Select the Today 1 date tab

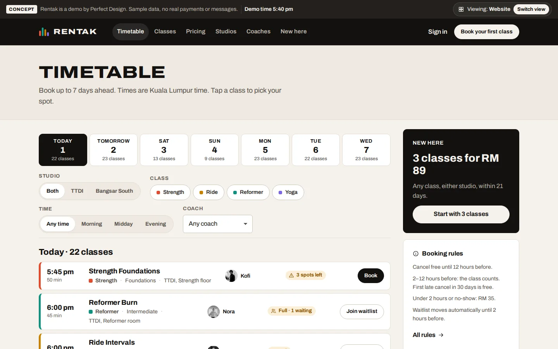coord(63,150)
